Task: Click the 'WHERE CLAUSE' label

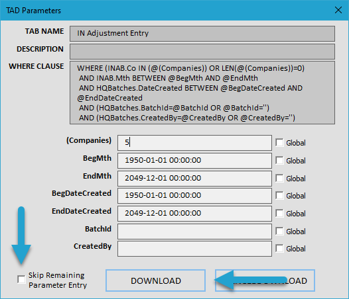Action: [36, 66]
